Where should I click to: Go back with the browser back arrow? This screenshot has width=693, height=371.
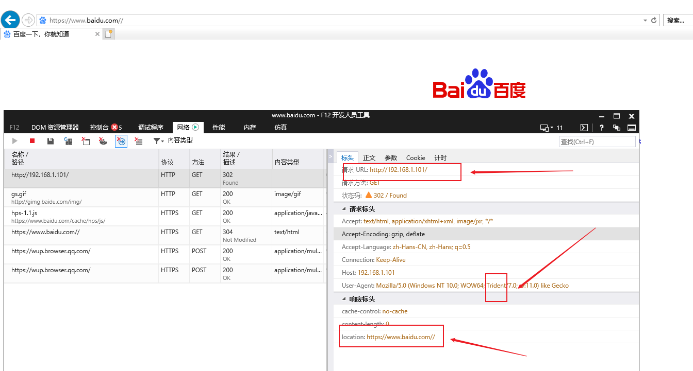coord(10,20)
